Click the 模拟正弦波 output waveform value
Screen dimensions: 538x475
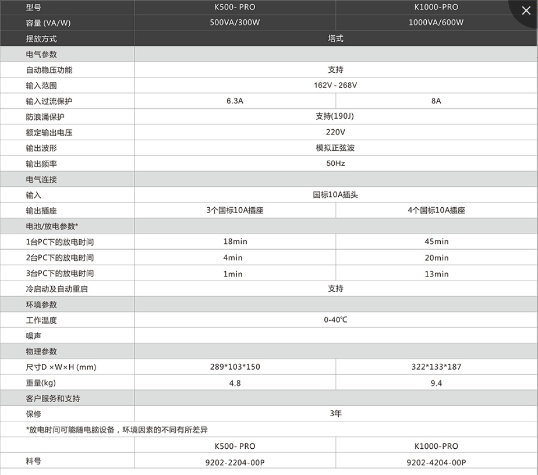(x=335, y=148)
